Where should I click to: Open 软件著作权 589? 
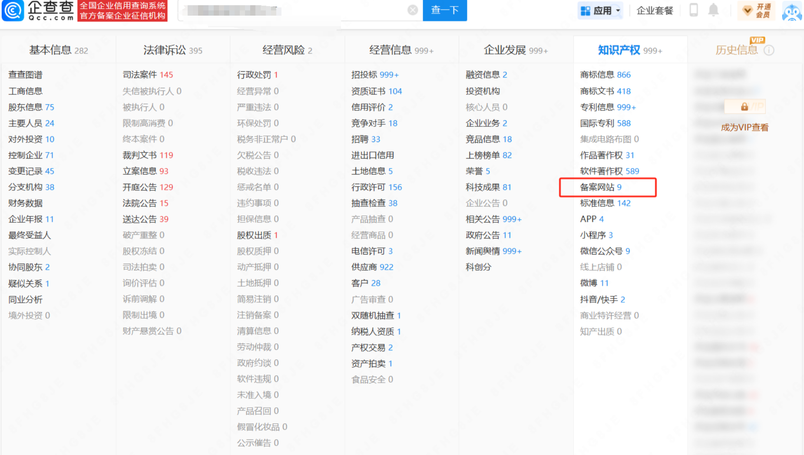(610, 171)
